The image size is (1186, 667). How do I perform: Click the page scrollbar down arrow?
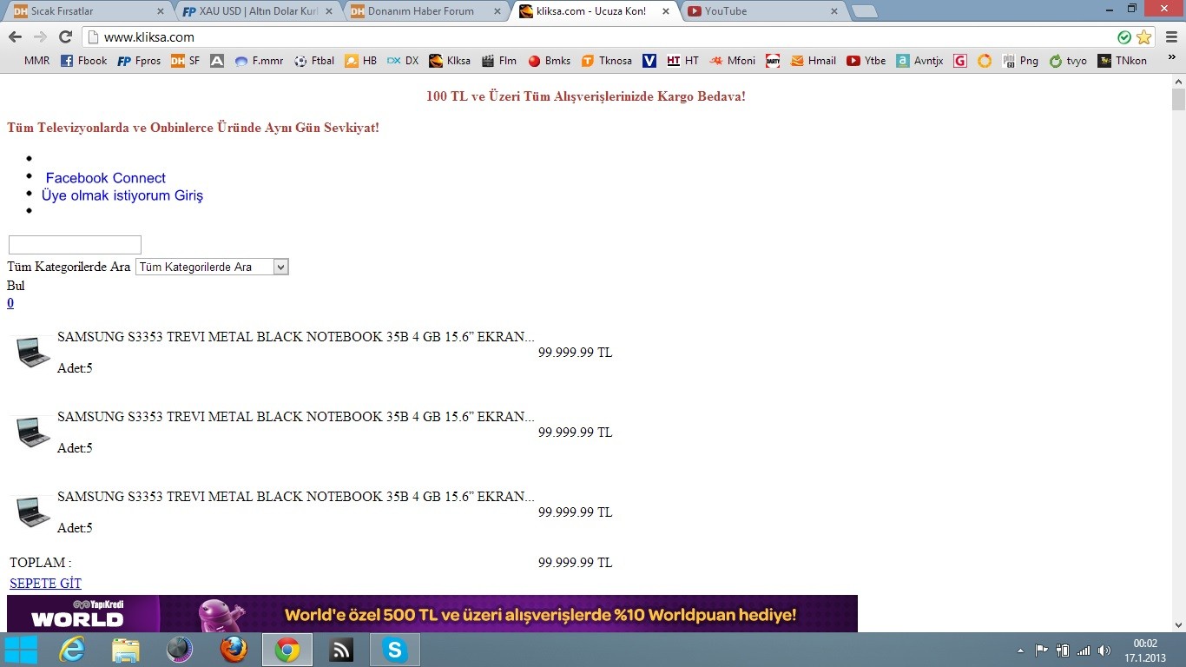click(1178, 624)
